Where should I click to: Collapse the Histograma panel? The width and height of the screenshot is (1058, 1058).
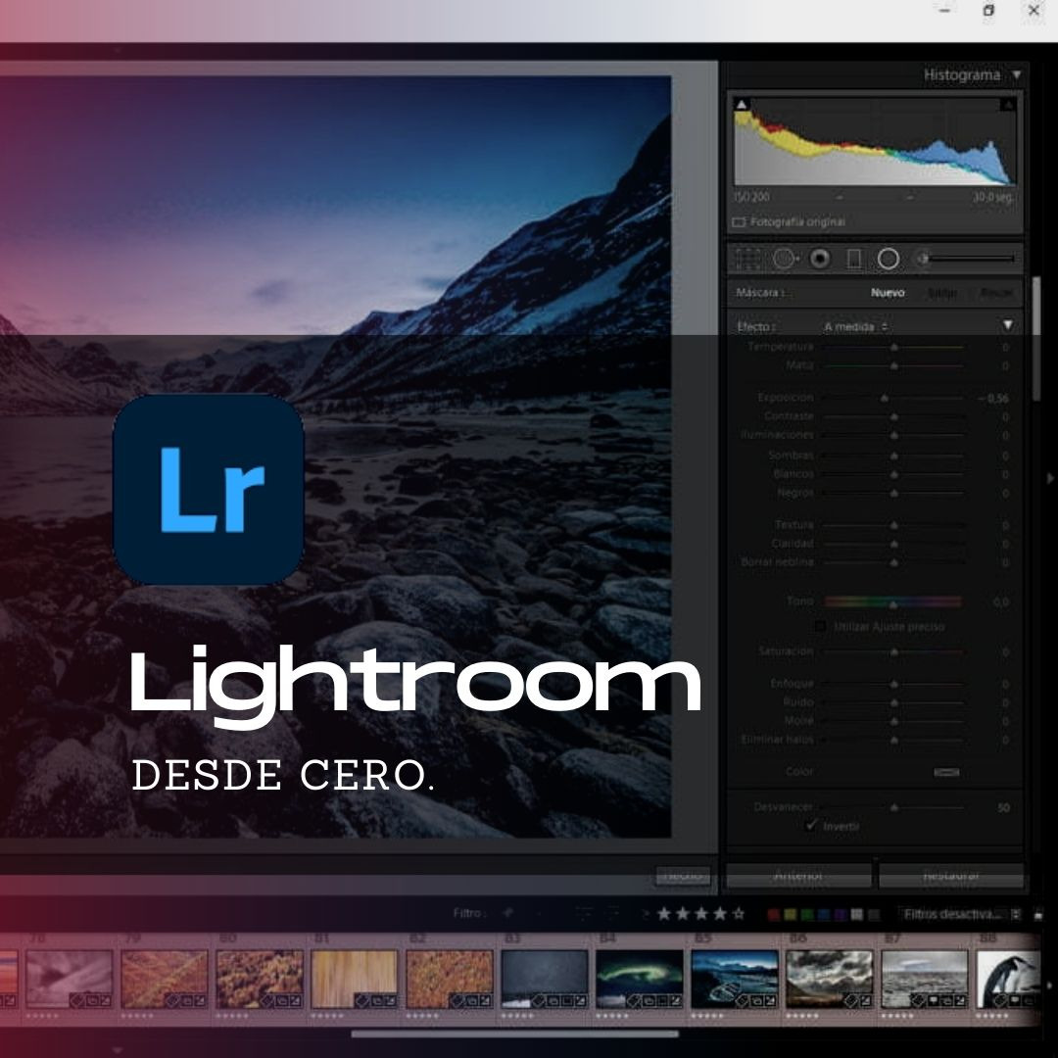coord(1016,74)
